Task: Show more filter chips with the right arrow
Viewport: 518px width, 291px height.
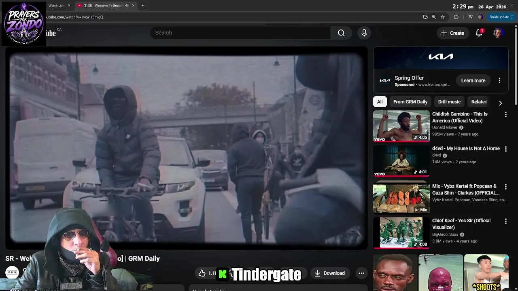Action: click(501, 103)
